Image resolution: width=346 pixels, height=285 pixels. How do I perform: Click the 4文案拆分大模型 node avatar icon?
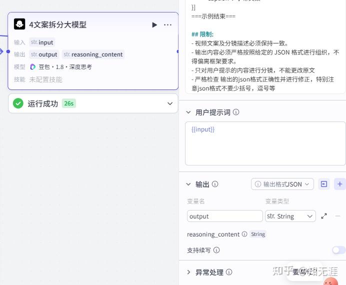click(x=19, y=24)
